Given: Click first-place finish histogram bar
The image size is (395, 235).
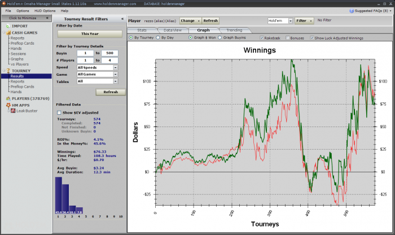Looking at the screenshot, I should [59, 195].
